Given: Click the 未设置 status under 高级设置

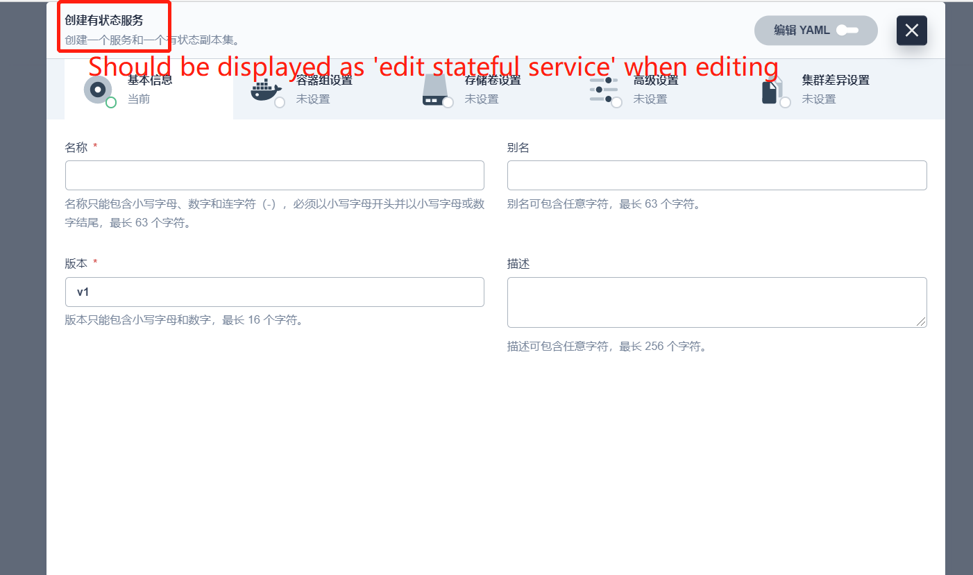Looking at the screenshot, I should pos(650,99).
